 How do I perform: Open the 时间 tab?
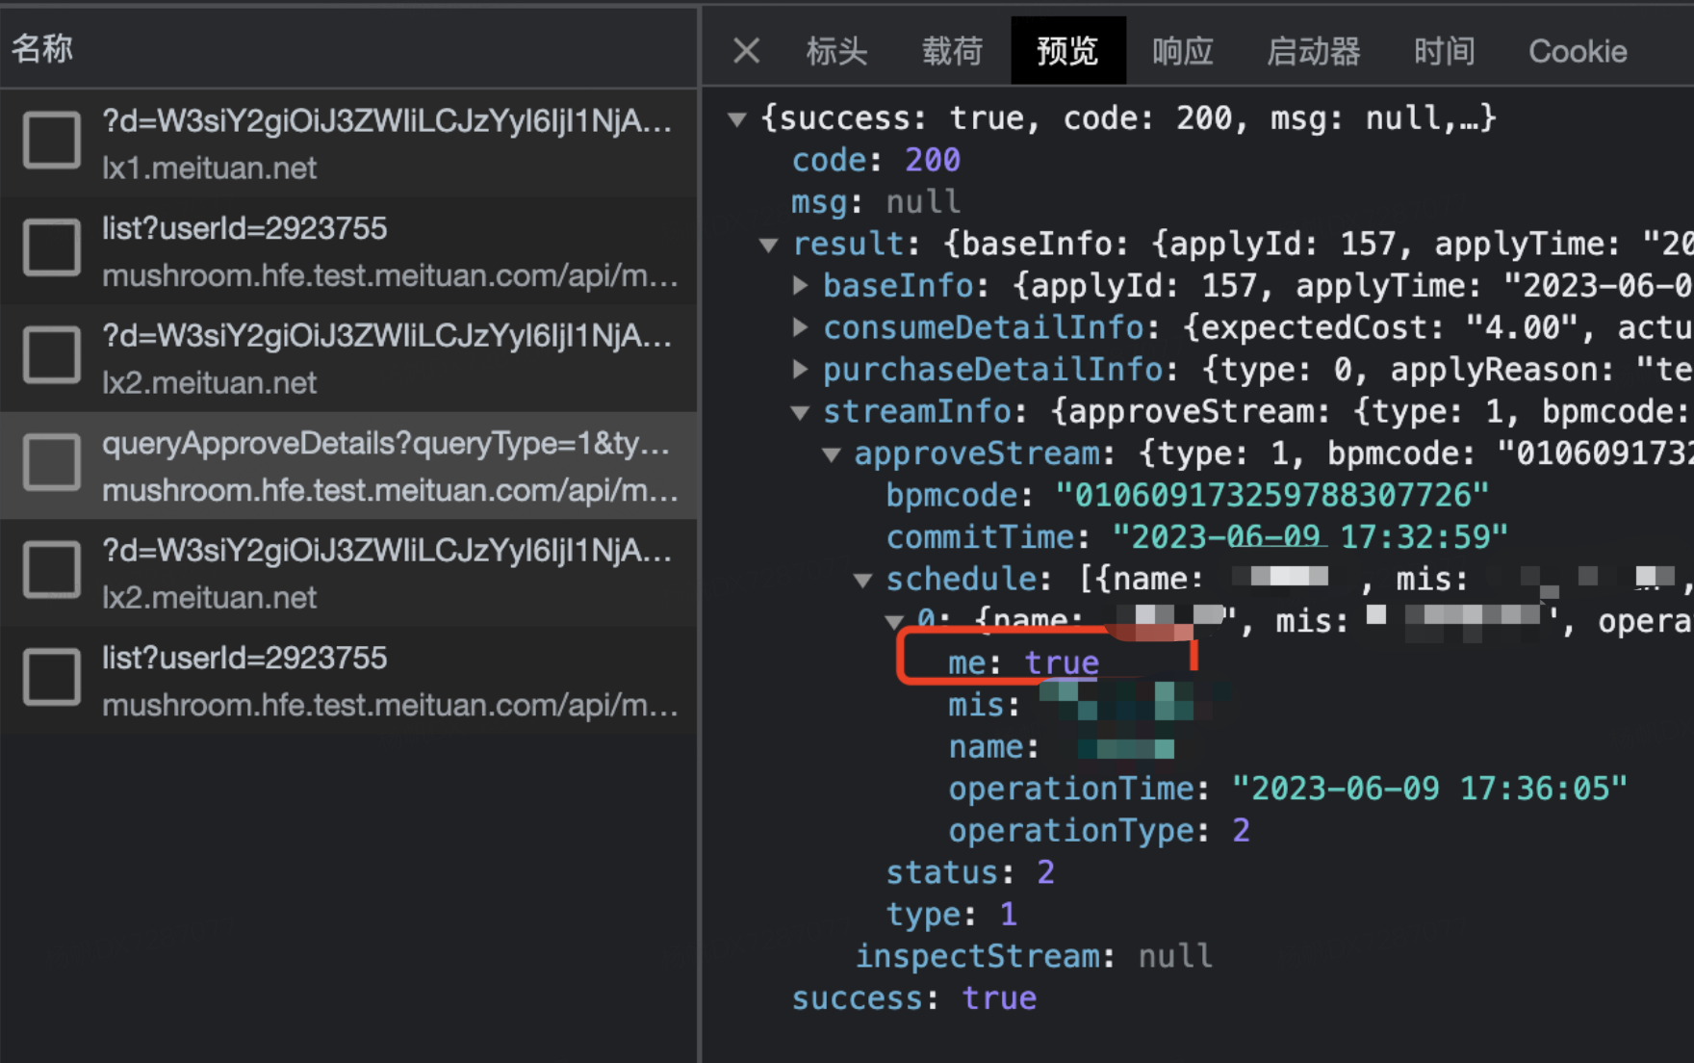[x=1444, y=51]
